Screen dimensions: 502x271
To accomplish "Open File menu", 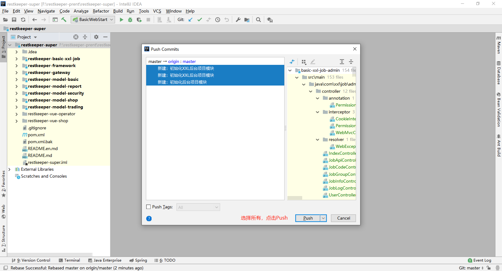I will 5,11.
